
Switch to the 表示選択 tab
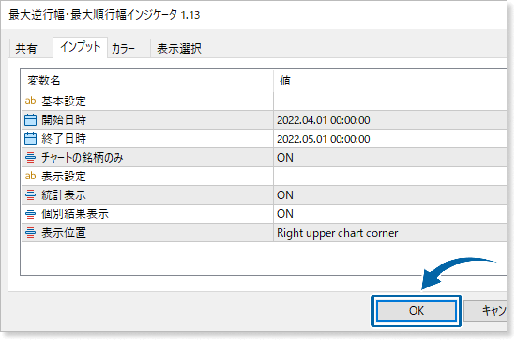[179, 49]
